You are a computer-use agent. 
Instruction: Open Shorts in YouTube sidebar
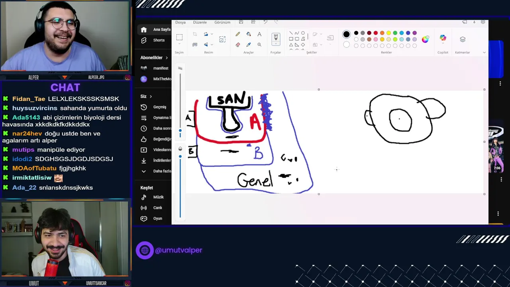(x=154, y=40)
